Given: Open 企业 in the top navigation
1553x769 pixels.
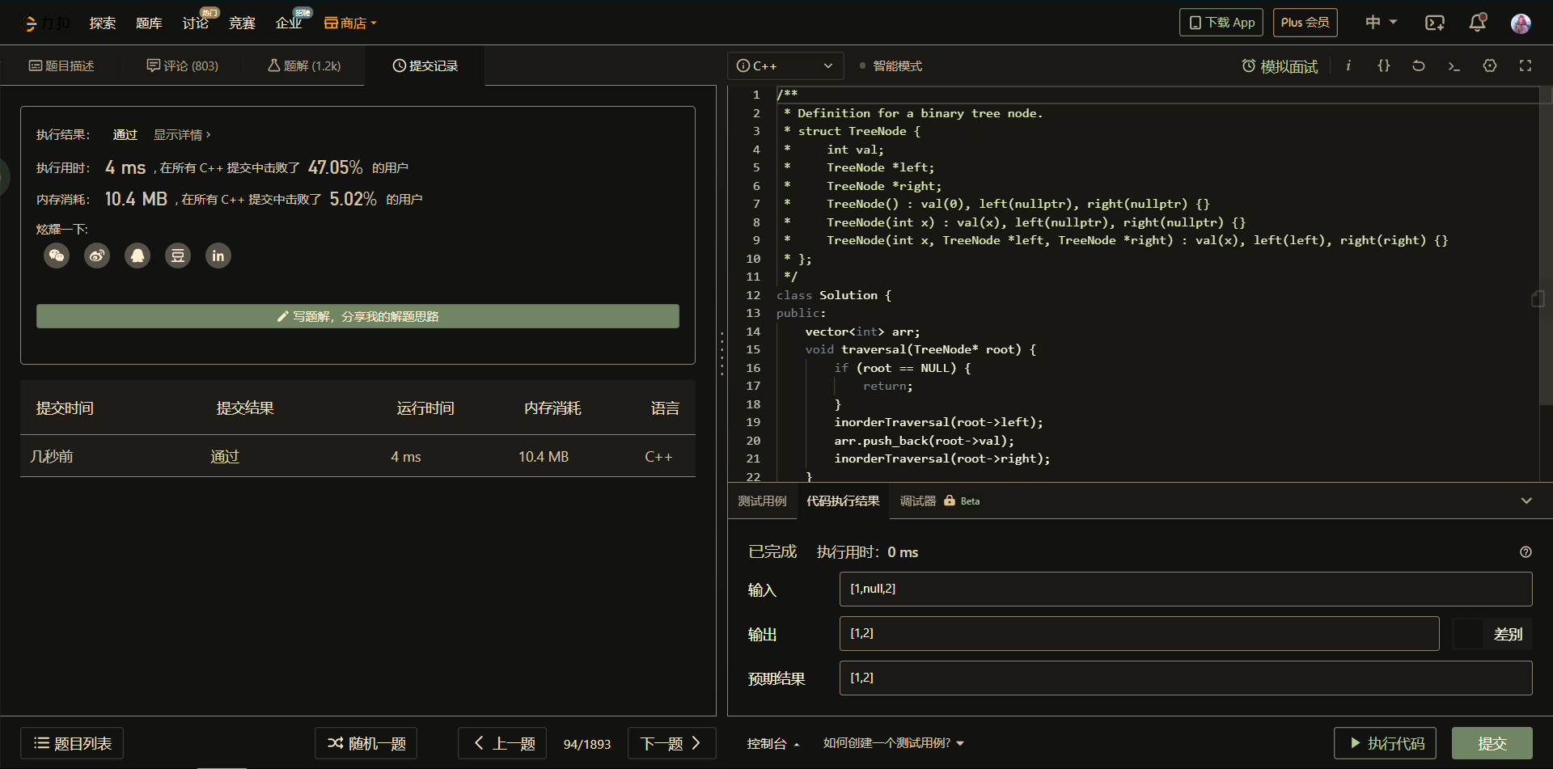Looking at the screenshot, I should pos(289,23).
